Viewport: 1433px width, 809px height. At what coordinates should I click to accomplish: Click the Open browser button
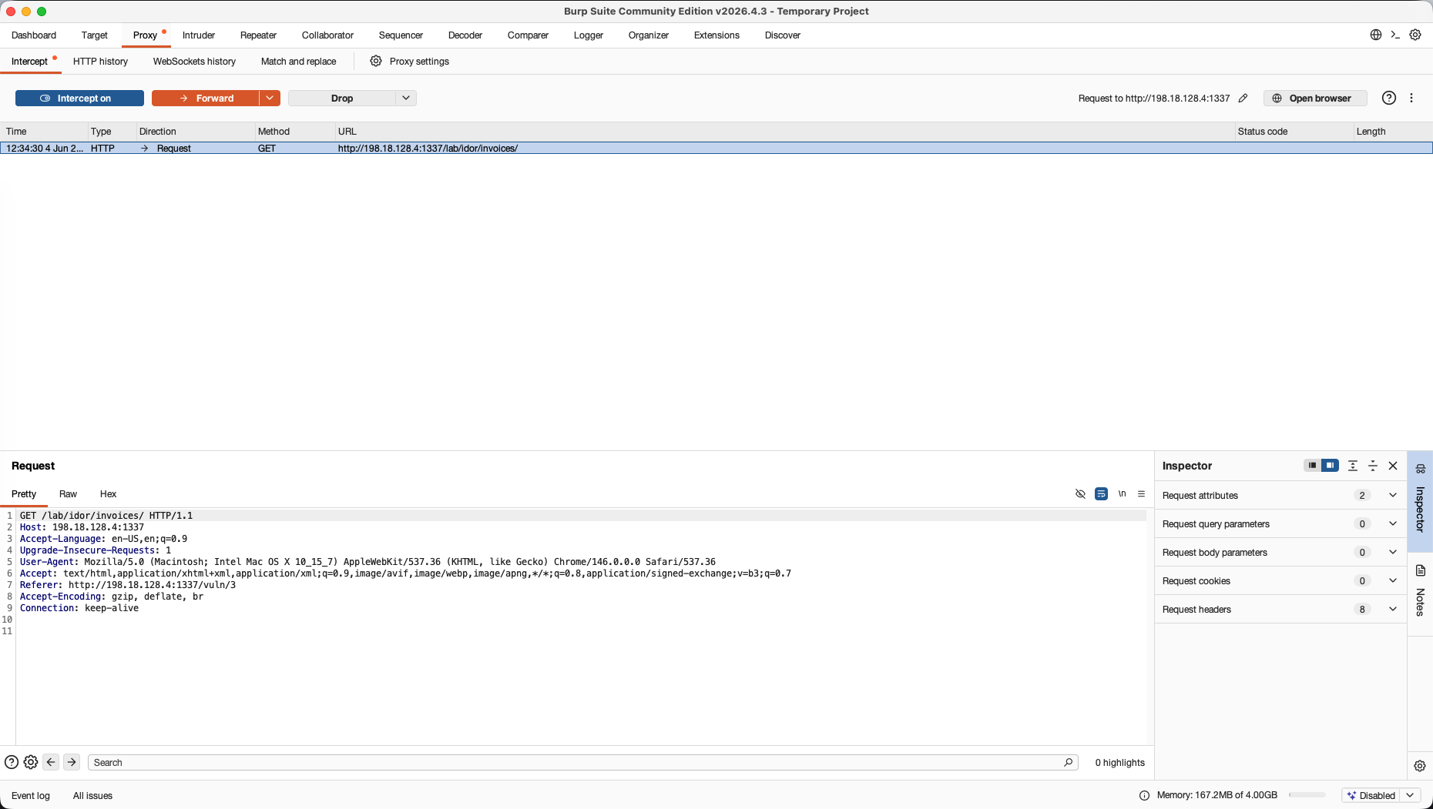coord(1315,98)
